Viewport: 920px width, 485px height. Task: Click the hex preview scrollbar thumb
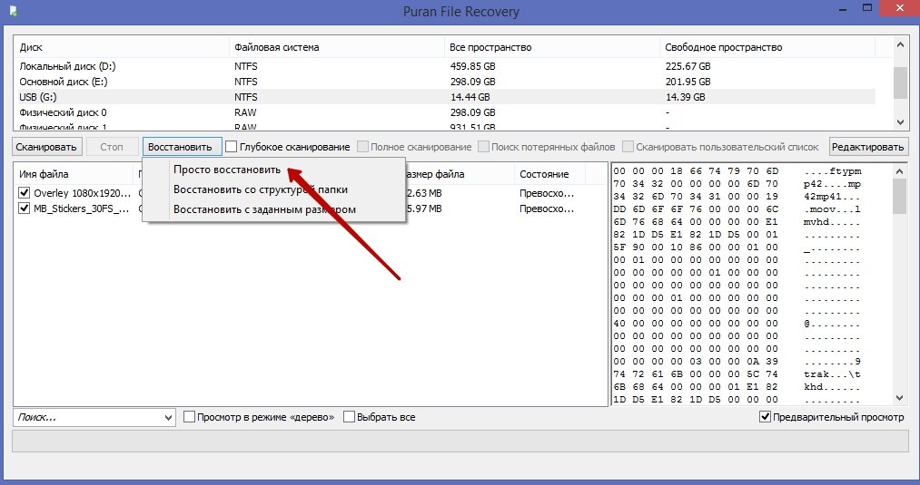click(900, 197)
